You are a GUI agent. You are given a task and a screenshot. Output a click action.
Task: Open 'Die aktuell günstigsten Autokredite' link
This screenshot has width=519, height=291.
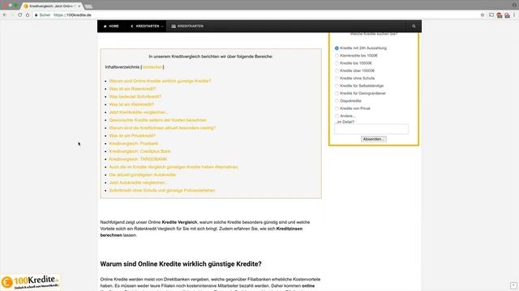[x=143, y=175]
